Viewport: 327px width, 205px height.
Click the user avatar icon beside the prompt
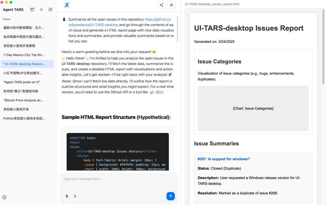64,19
